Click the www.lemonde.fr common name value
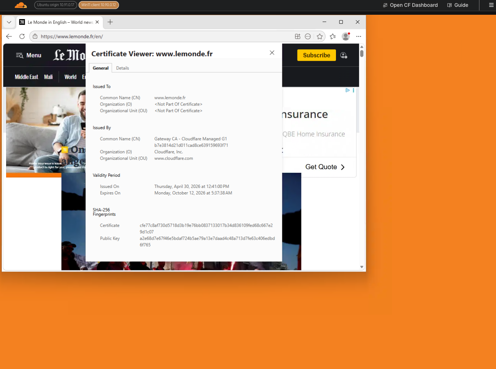Image resolution: width=496 pixels, height=369 pixels. tap(170, 98)
